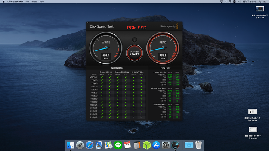
Task: Click the Will It Work? heading
Action: [x=117, y=68]
